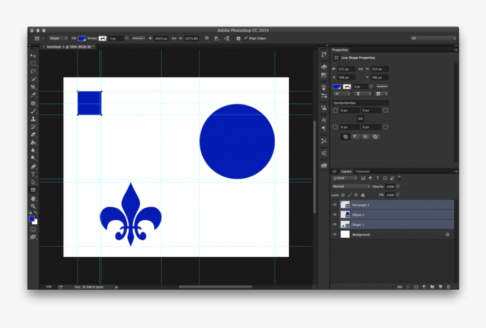Switch to the Channels tab
This screenshot has height=328, width=486.
[x=363, y=172]
